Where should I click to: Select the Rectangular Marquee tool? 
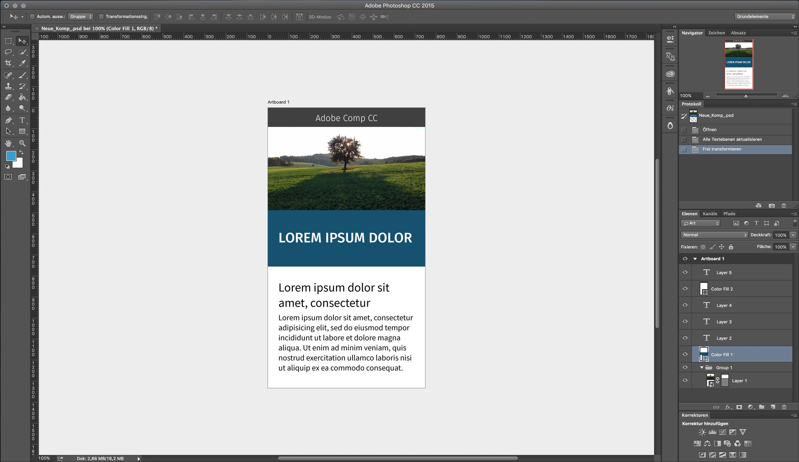pyautogui.click(x=8, y=41)
